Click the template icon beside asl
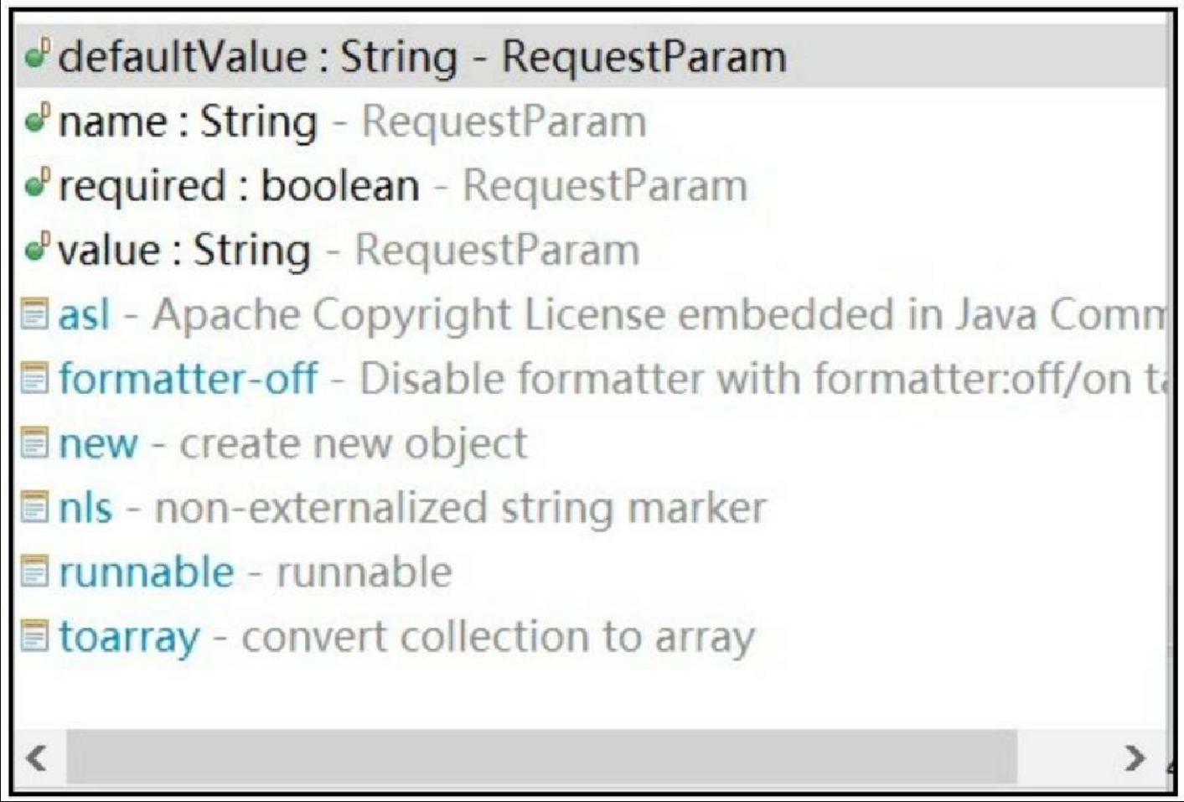 click(34, 314)
